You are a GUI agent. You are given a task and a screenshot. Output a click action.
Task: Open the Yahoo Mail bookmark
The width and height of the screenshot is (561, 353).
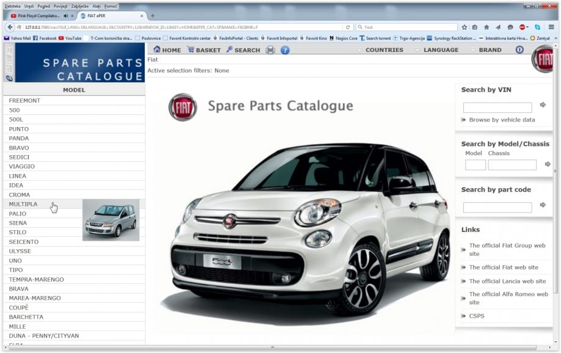(x=18, y=38)
